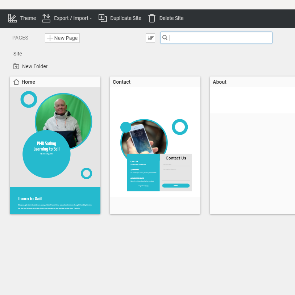Open the About page thumbnail
The width and height of the screenshot is (295, 295).
click(252, 150)
